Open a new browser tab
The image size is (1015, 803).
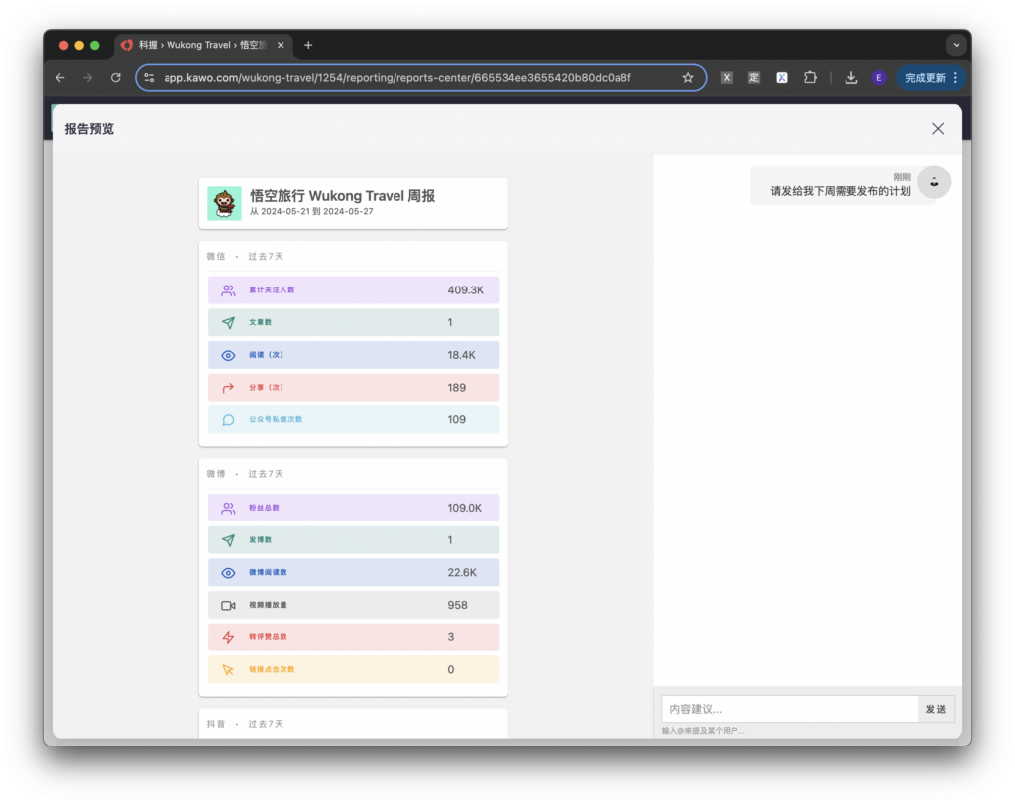point(308,45)
